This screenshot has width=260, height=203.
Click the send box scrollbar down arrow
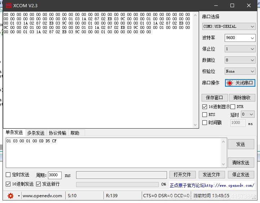[x=224, y=164]
